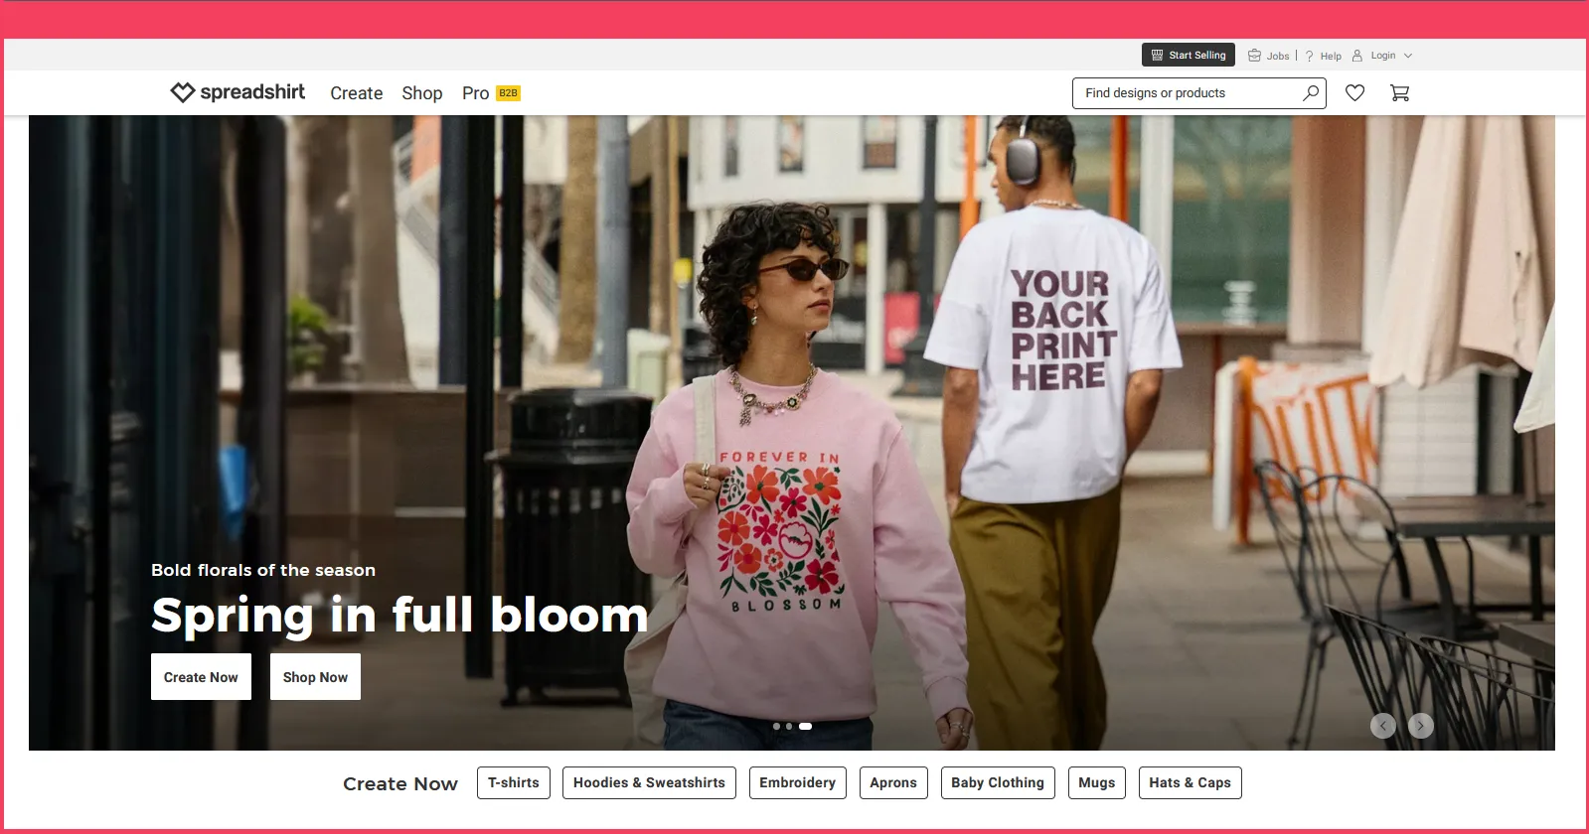
Task: Click the Start Selling button
Action: [1188, 56]
